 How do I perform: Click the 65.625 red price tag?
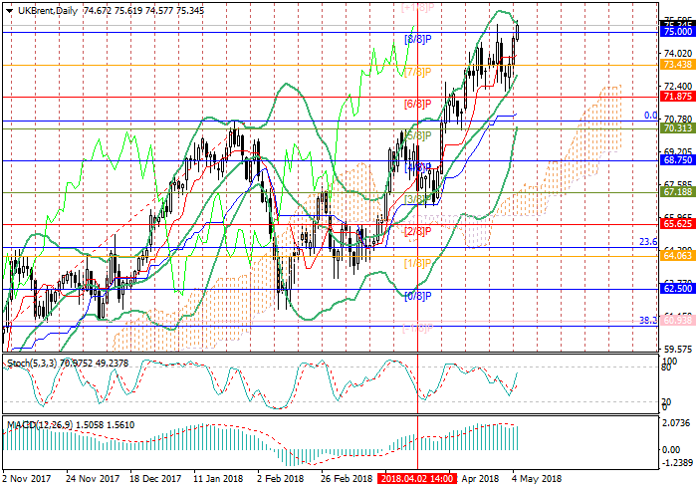pos(678,224)
